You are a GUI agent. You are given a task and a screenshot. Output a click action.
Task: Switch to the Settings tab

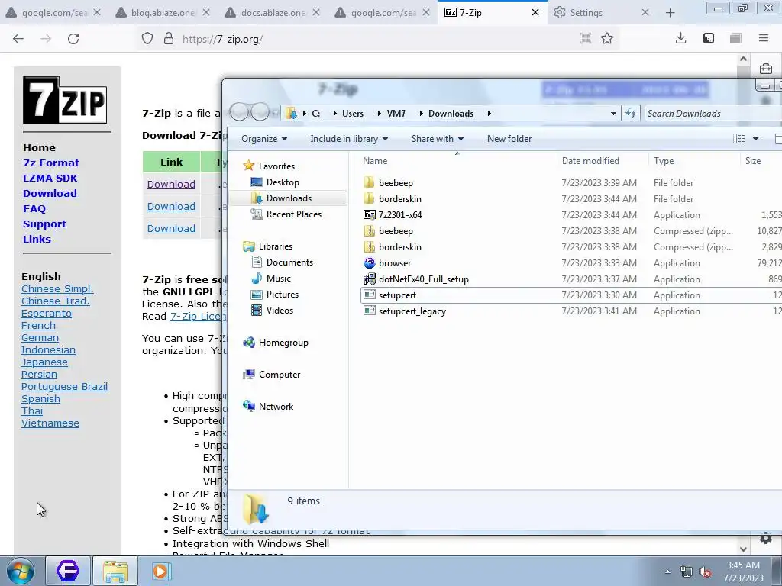tap(586, 13)
